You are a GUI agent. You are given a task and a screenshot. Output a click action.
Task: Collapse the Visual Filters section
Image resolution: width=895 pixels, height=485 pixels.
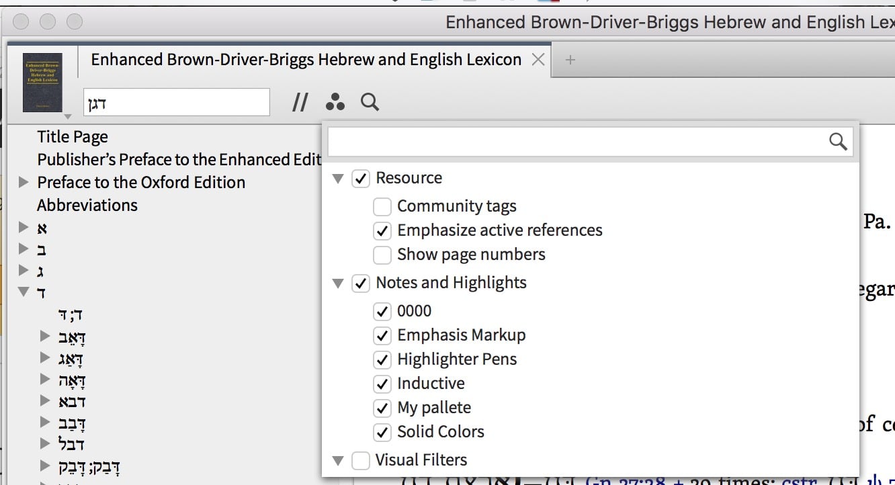[338, 461]
